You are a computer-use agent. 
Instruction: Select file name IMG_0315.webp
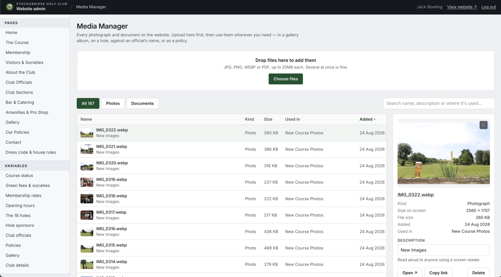[111, 245]
